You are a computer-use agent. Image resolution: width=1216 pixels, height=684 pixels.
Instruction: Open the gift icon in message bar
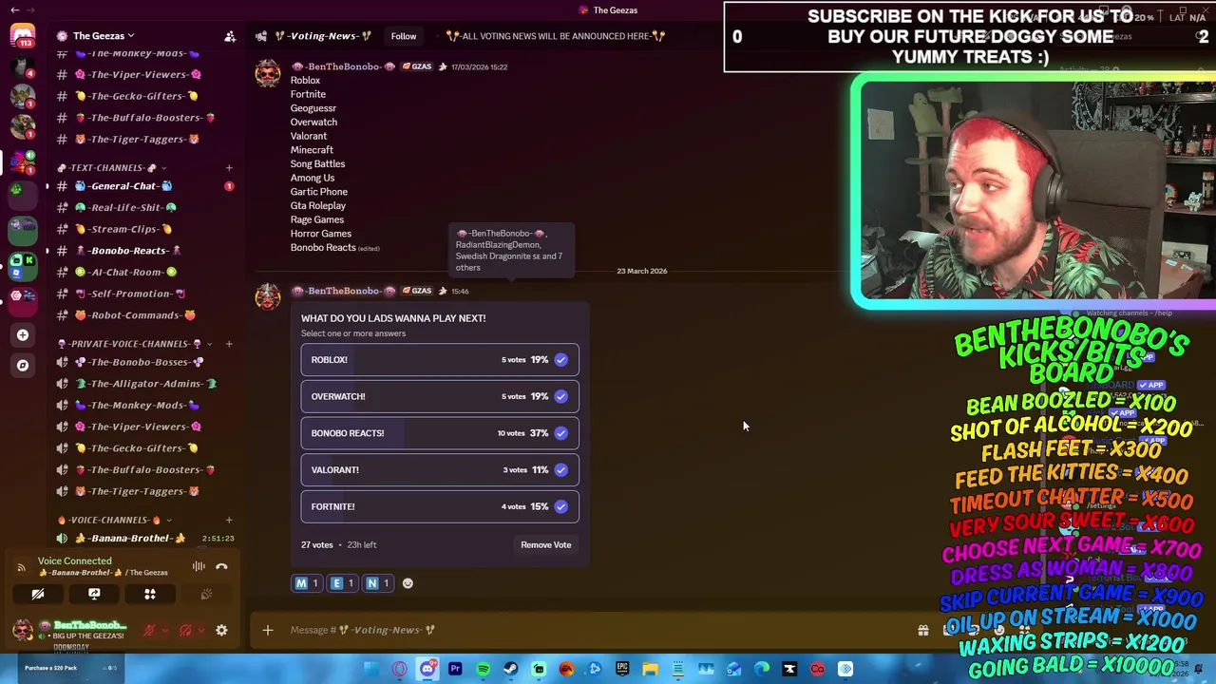pos(922,630)
